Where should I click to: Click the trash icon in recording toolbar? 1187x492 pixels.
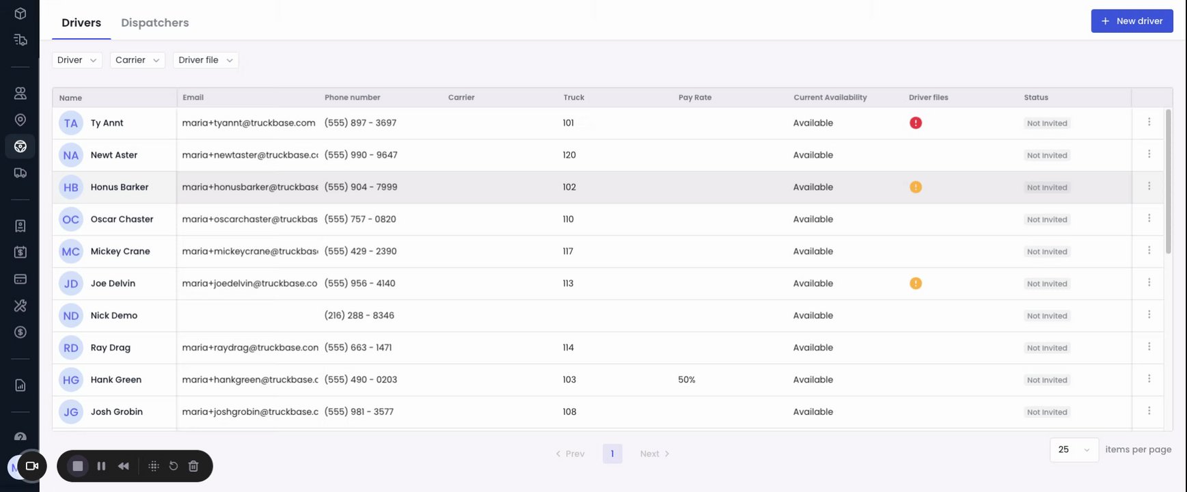(193, 466)
